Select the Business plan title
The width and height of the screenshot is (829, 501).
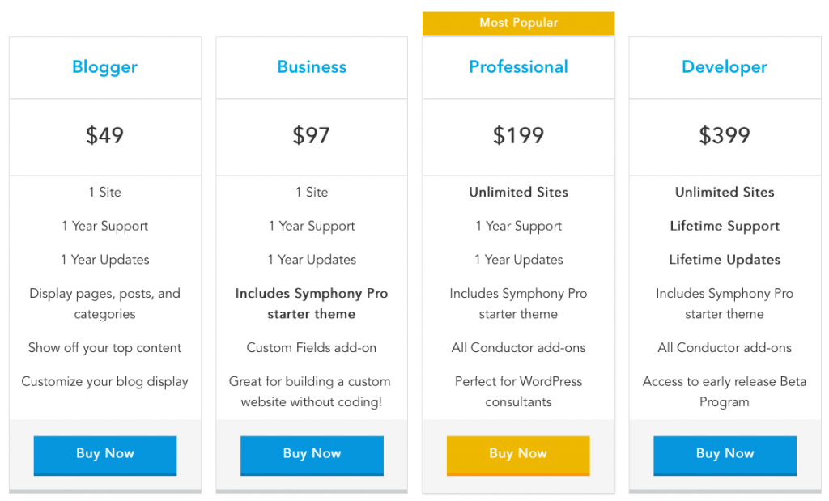(312, 67)
